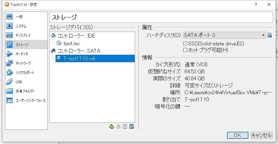Close the T-pot17.10 settings dialog
Viewport: 278px width, 144px height.
[269, 5]
